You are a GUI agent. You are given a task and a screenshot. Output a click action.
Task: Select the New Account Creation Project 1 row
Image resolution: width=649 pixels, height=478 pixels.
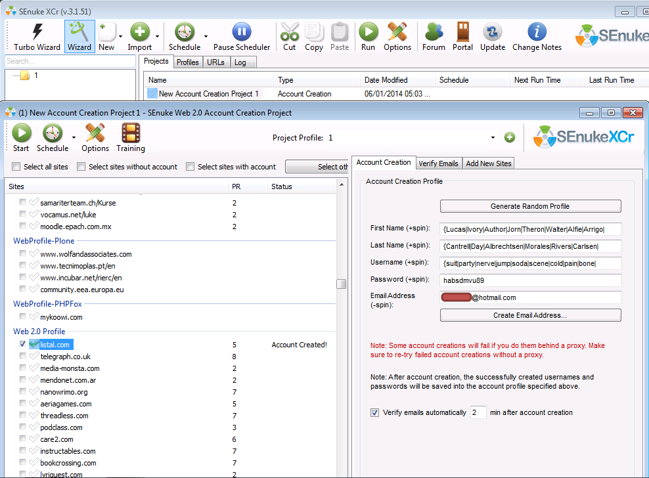click(x=395, y=94)
